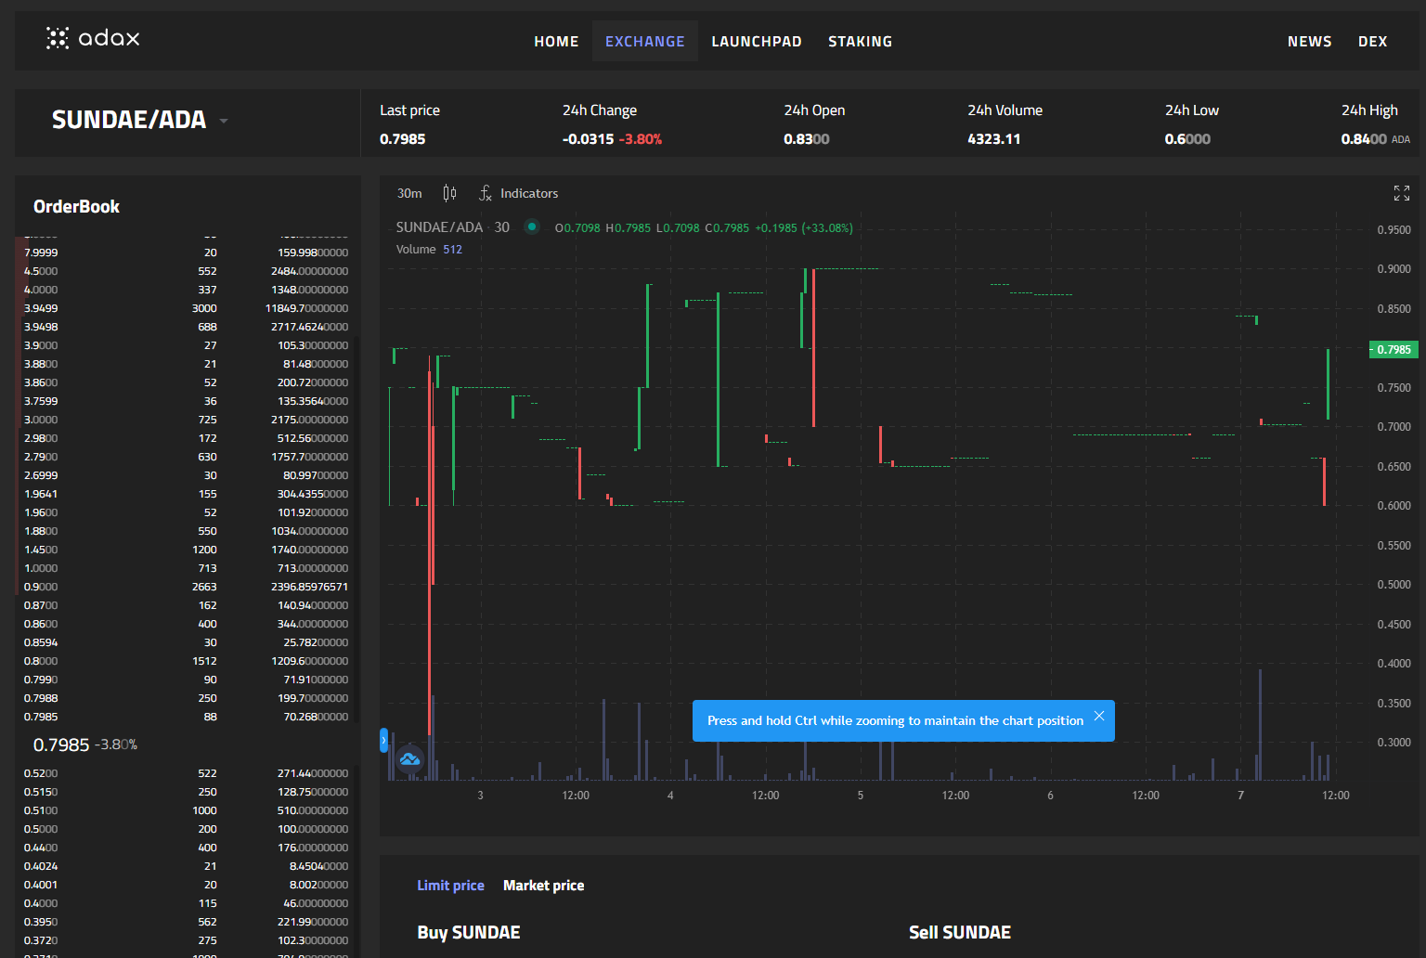Open the EXCHANGE tab
The width and height of the screenshot is (1426, 958).
pyautogui.click(x=645, y=42)
